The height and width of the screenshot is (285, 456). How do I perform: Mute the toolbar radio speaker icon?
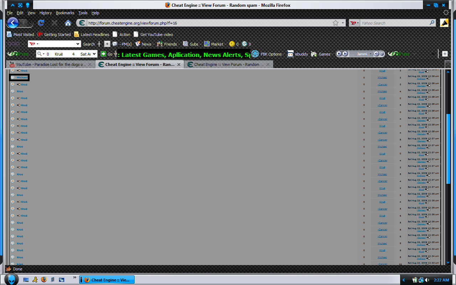(376, 54)
